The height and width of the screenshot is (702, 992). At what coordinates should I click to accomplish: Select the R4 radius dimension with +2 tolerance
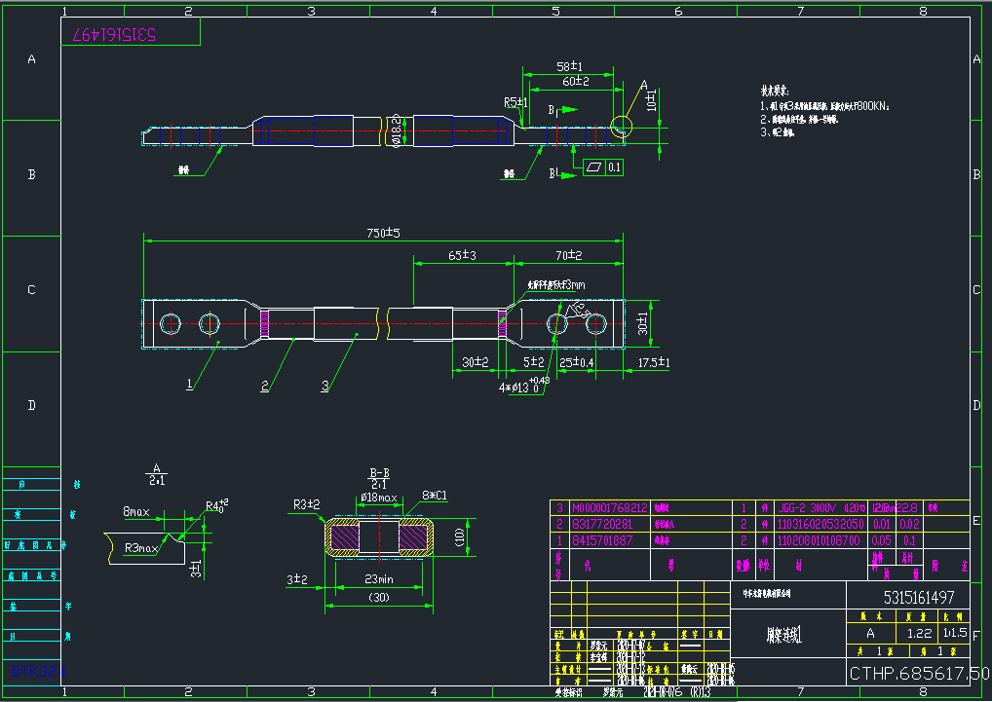coord(217,505)
